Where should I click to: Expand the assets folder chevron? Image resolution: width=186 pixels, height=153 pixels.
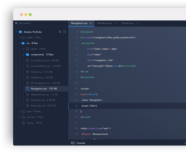coord(23,49)
